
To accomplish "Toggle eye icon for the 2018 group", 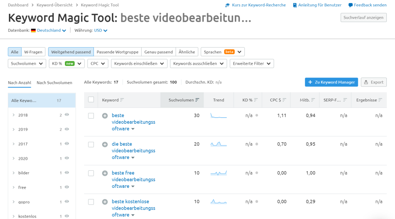I will coord(67,115).
